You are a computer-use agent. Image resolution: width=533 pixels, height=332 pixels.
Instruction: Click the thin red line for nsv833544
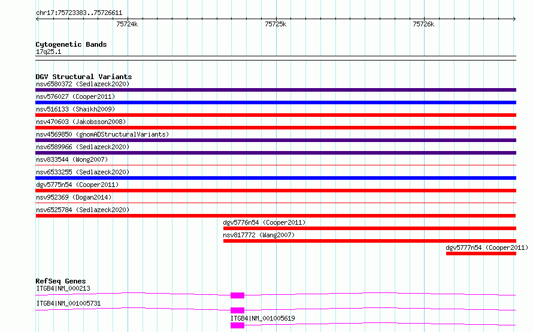pyautogui.click(x=275, y=165)
